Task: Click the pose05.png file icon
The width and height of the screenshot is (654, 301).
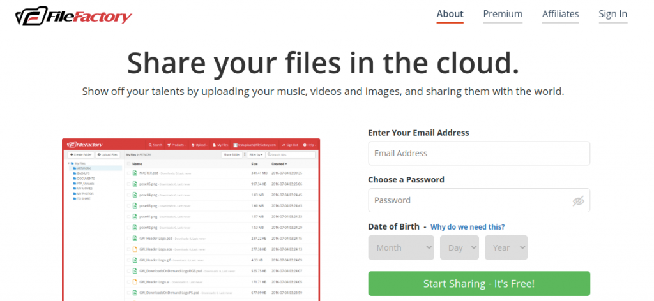Action: (x=135, y=184)
